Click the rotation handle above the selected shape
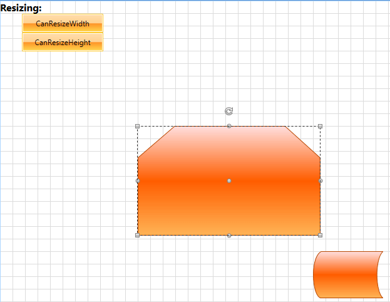Image resolution: width=390 pixels, height=302 pixels. (x=229, y=111)
